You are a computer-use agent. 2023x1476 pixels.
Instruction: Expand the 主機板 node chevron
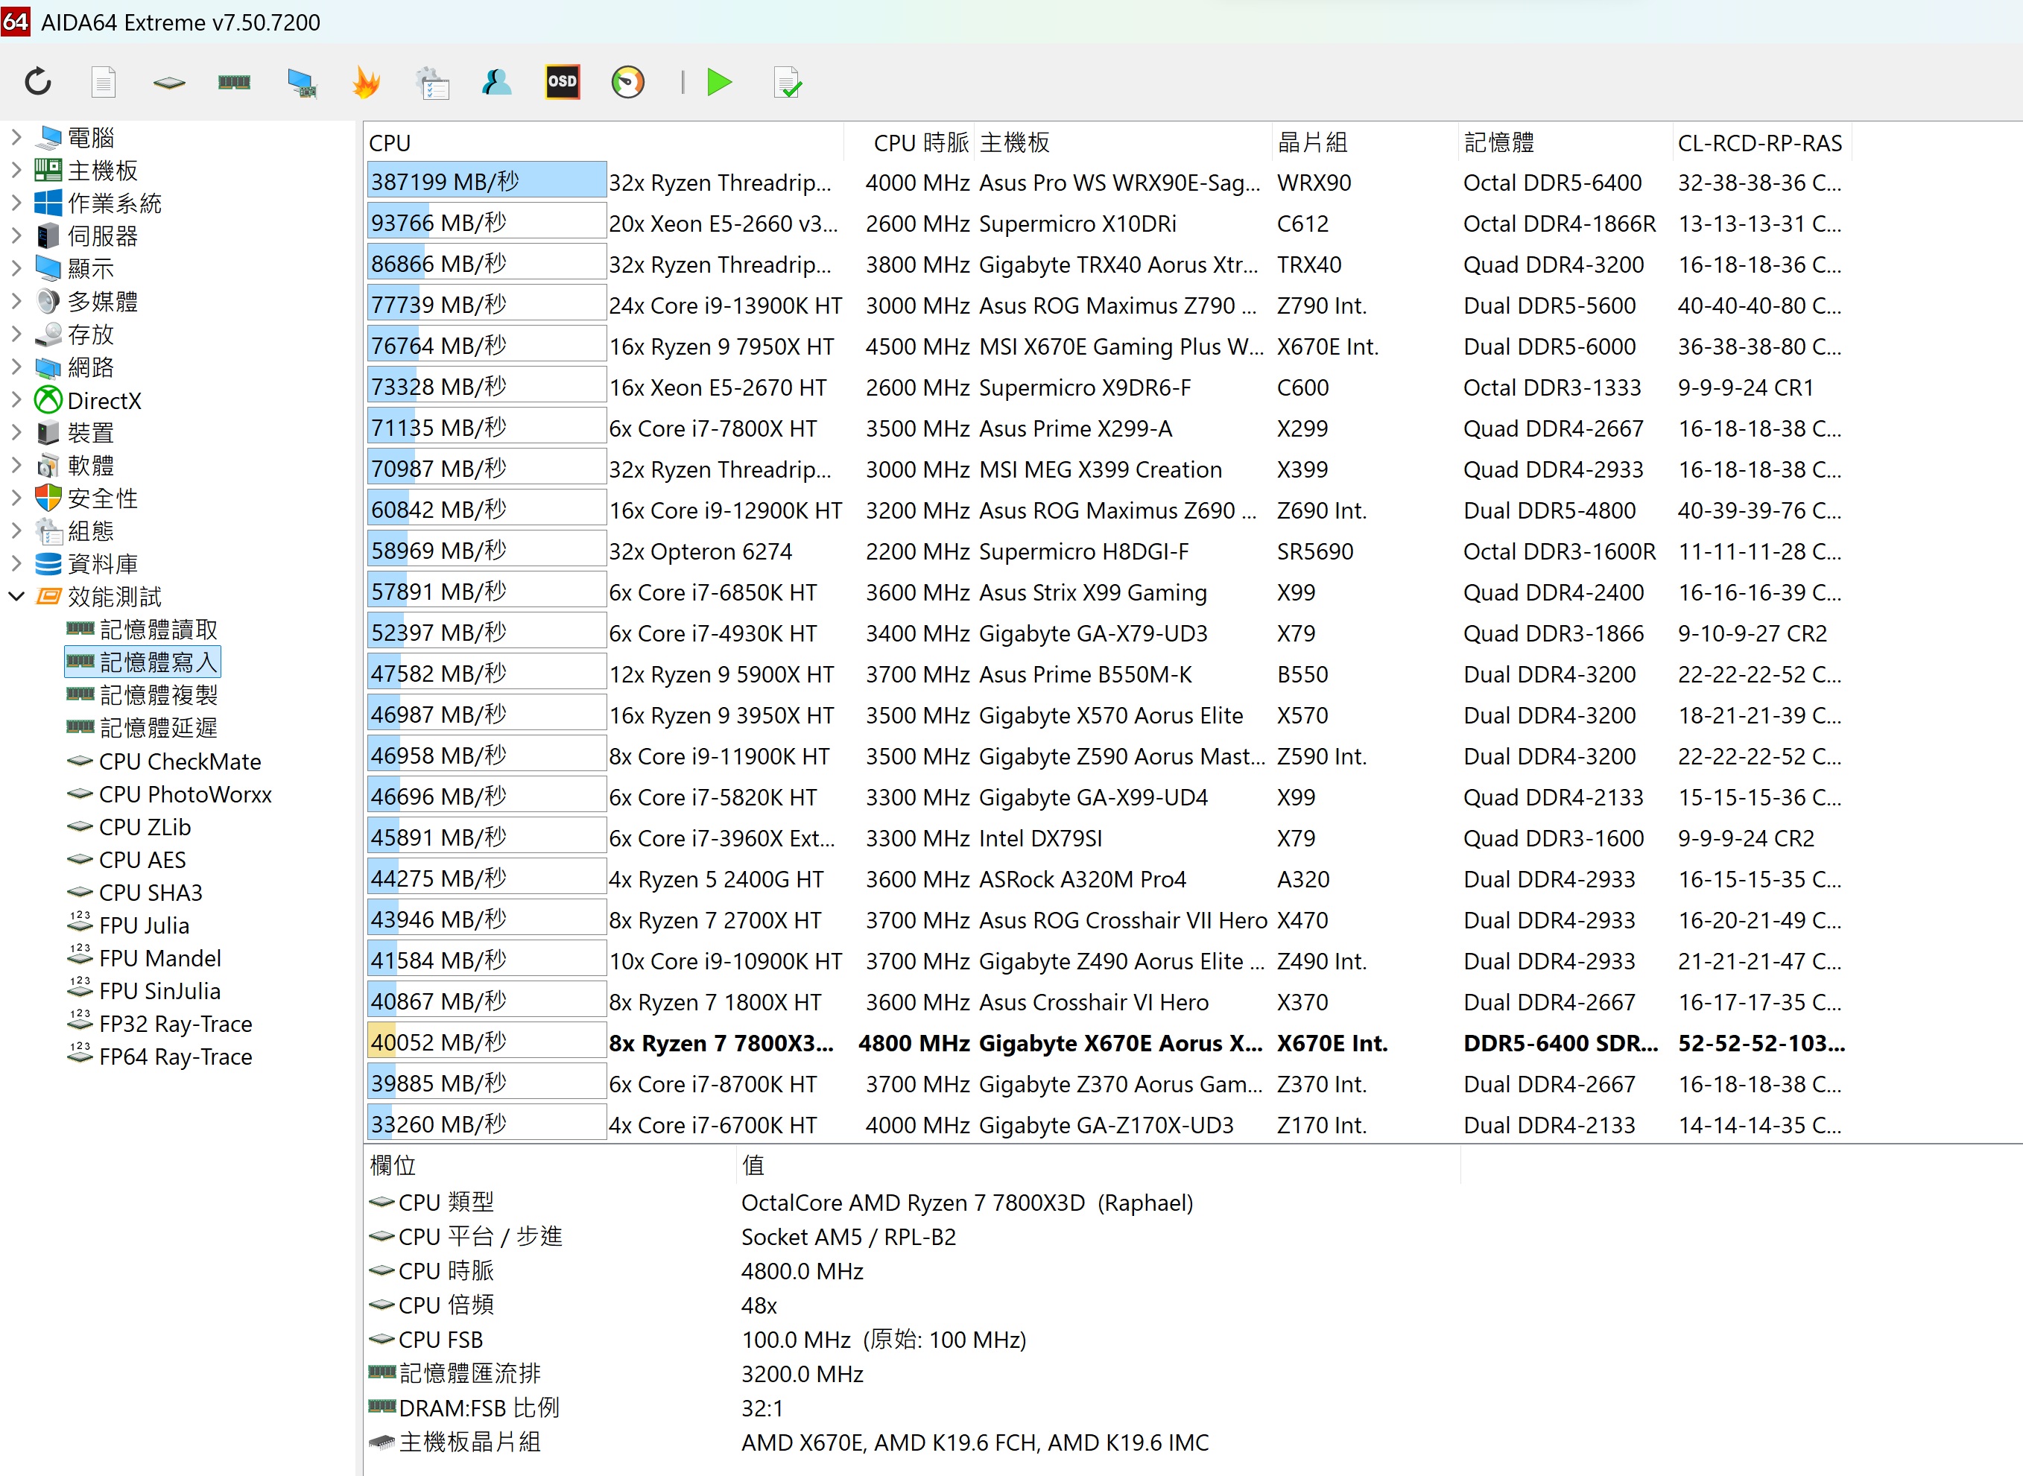[x=16, y=171]
